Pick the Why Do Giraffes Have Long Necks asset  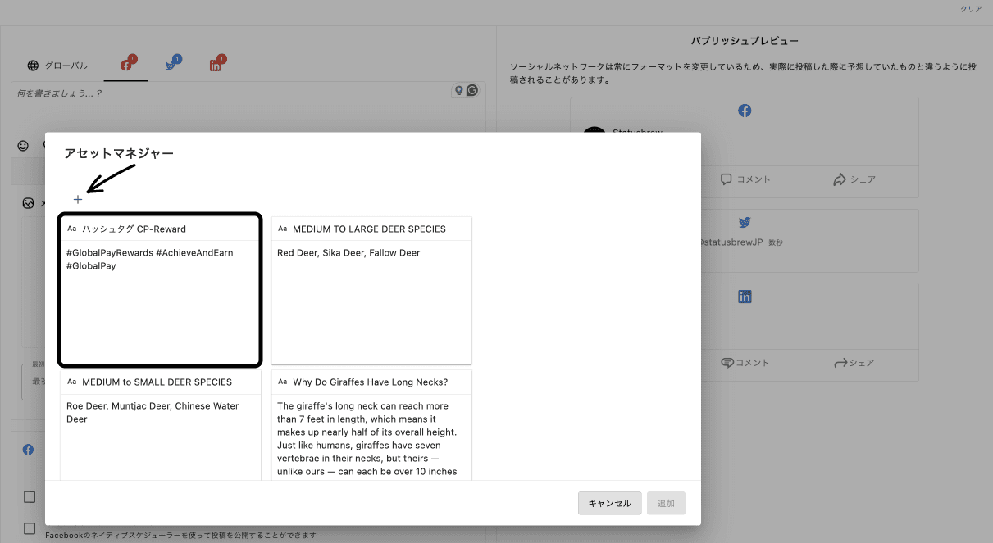click(371, 426)
